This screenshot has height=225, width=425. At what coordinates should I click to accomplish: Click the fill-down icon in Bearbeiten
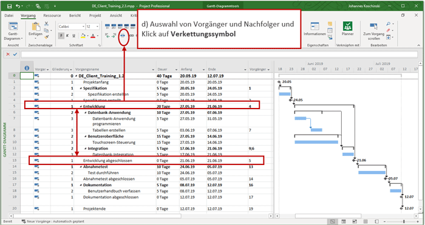tap(389, 37)
